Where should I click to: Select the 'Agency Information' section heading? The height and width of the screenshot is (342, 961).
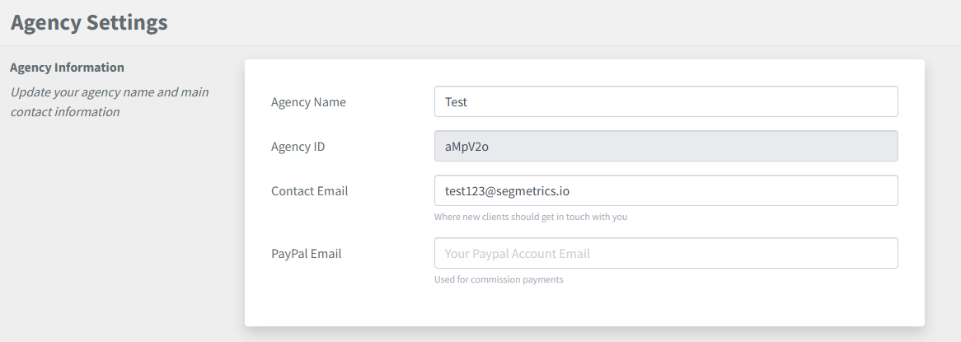67,68
